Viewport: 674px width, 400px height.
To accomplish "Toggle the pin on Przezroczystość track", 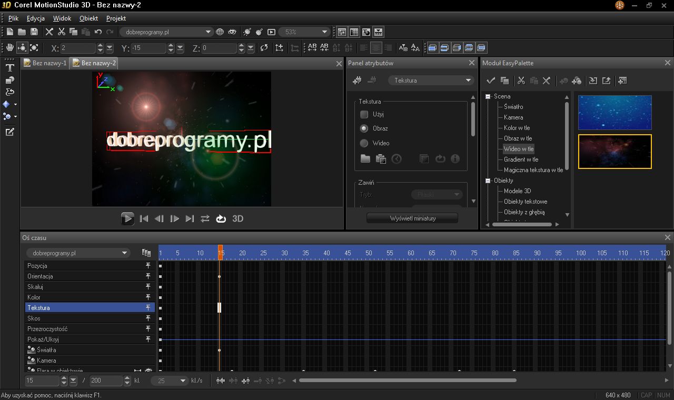I will tap(148, 329).
